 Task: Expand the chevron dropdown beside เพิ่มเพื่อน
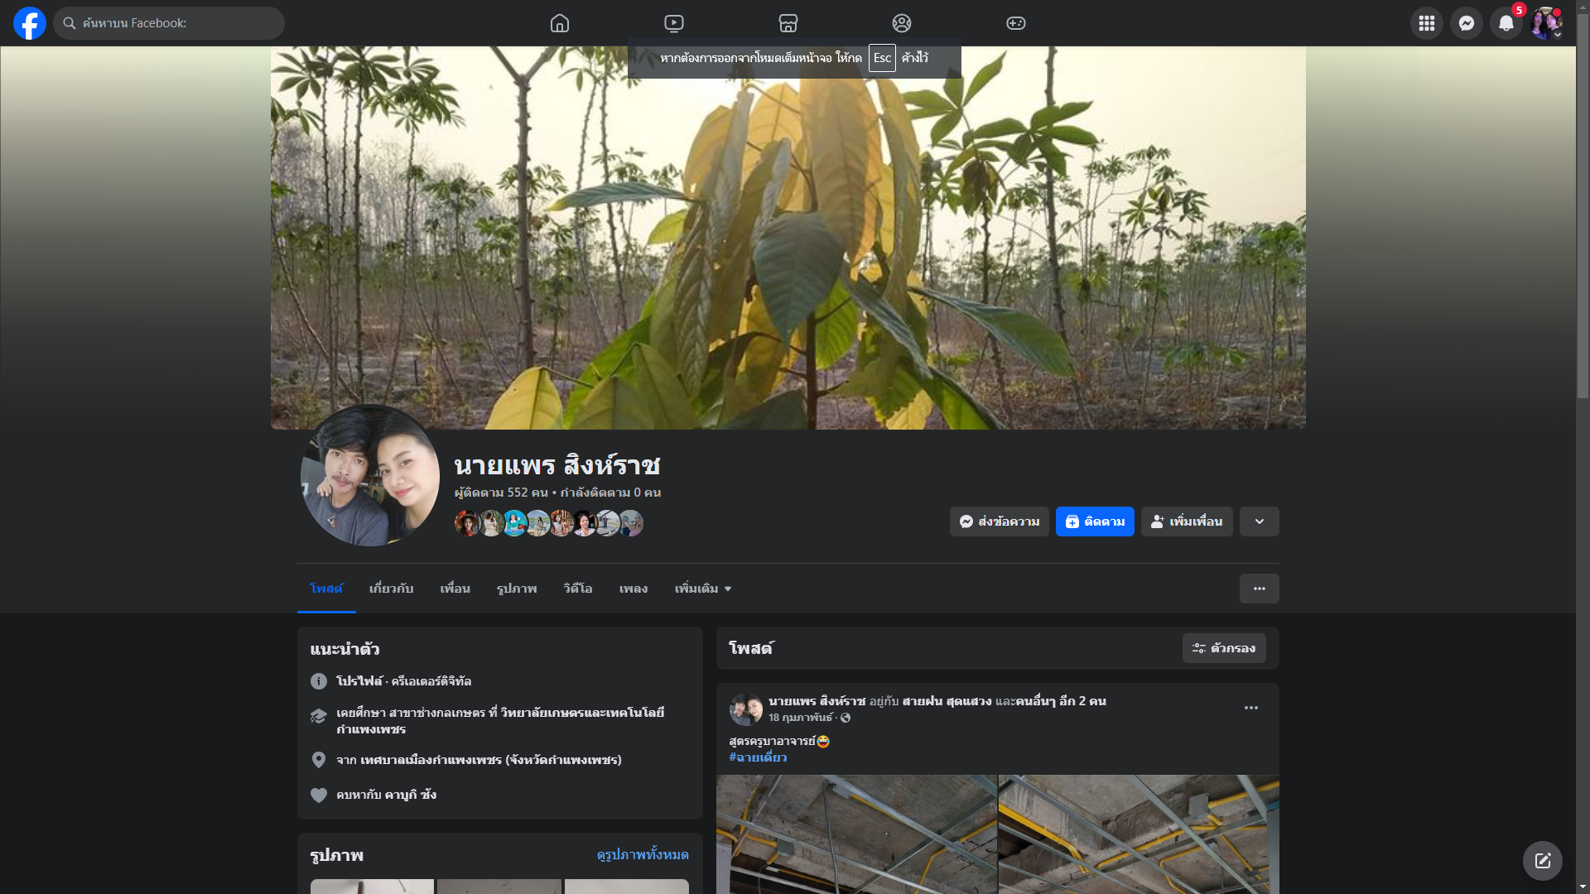point(1259,521)
